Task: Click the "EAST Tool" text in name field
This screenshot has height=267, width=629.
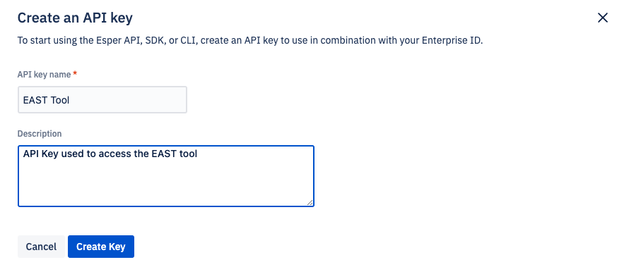Action: pos(46,100)
